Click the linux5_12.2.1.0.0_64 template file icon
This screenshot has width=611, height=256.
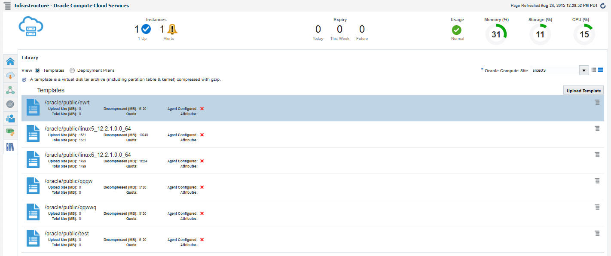(x=33, y=133)
